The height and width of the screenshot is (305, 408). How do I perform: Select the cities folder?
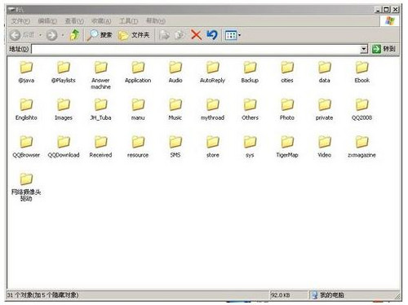coord(287,72)
